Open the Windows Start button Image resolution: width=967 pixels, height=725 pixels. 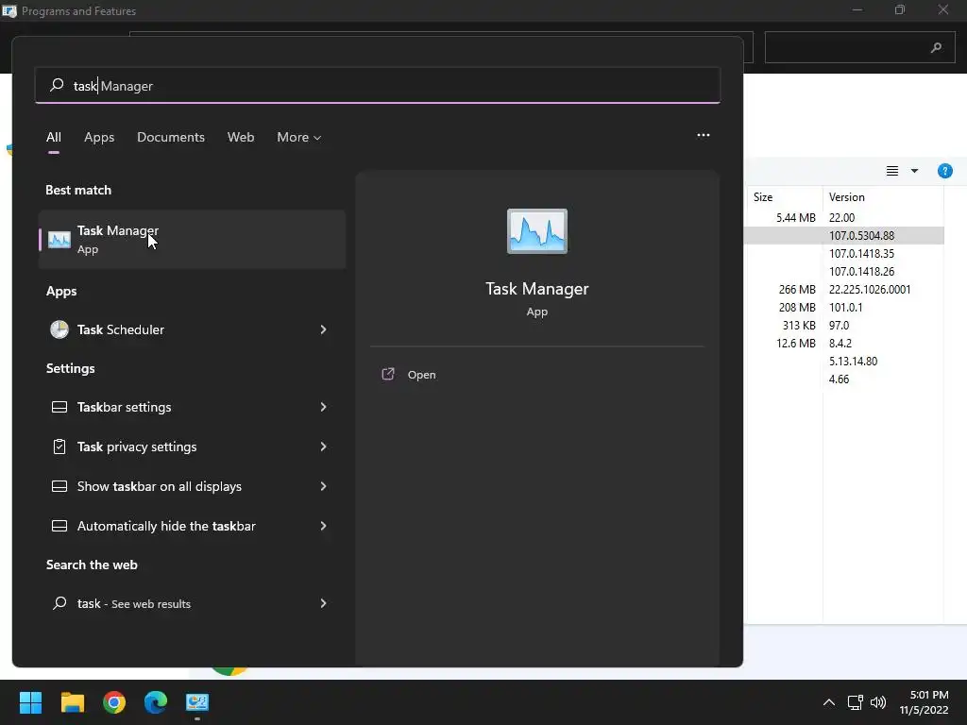(x=30, y=702)
